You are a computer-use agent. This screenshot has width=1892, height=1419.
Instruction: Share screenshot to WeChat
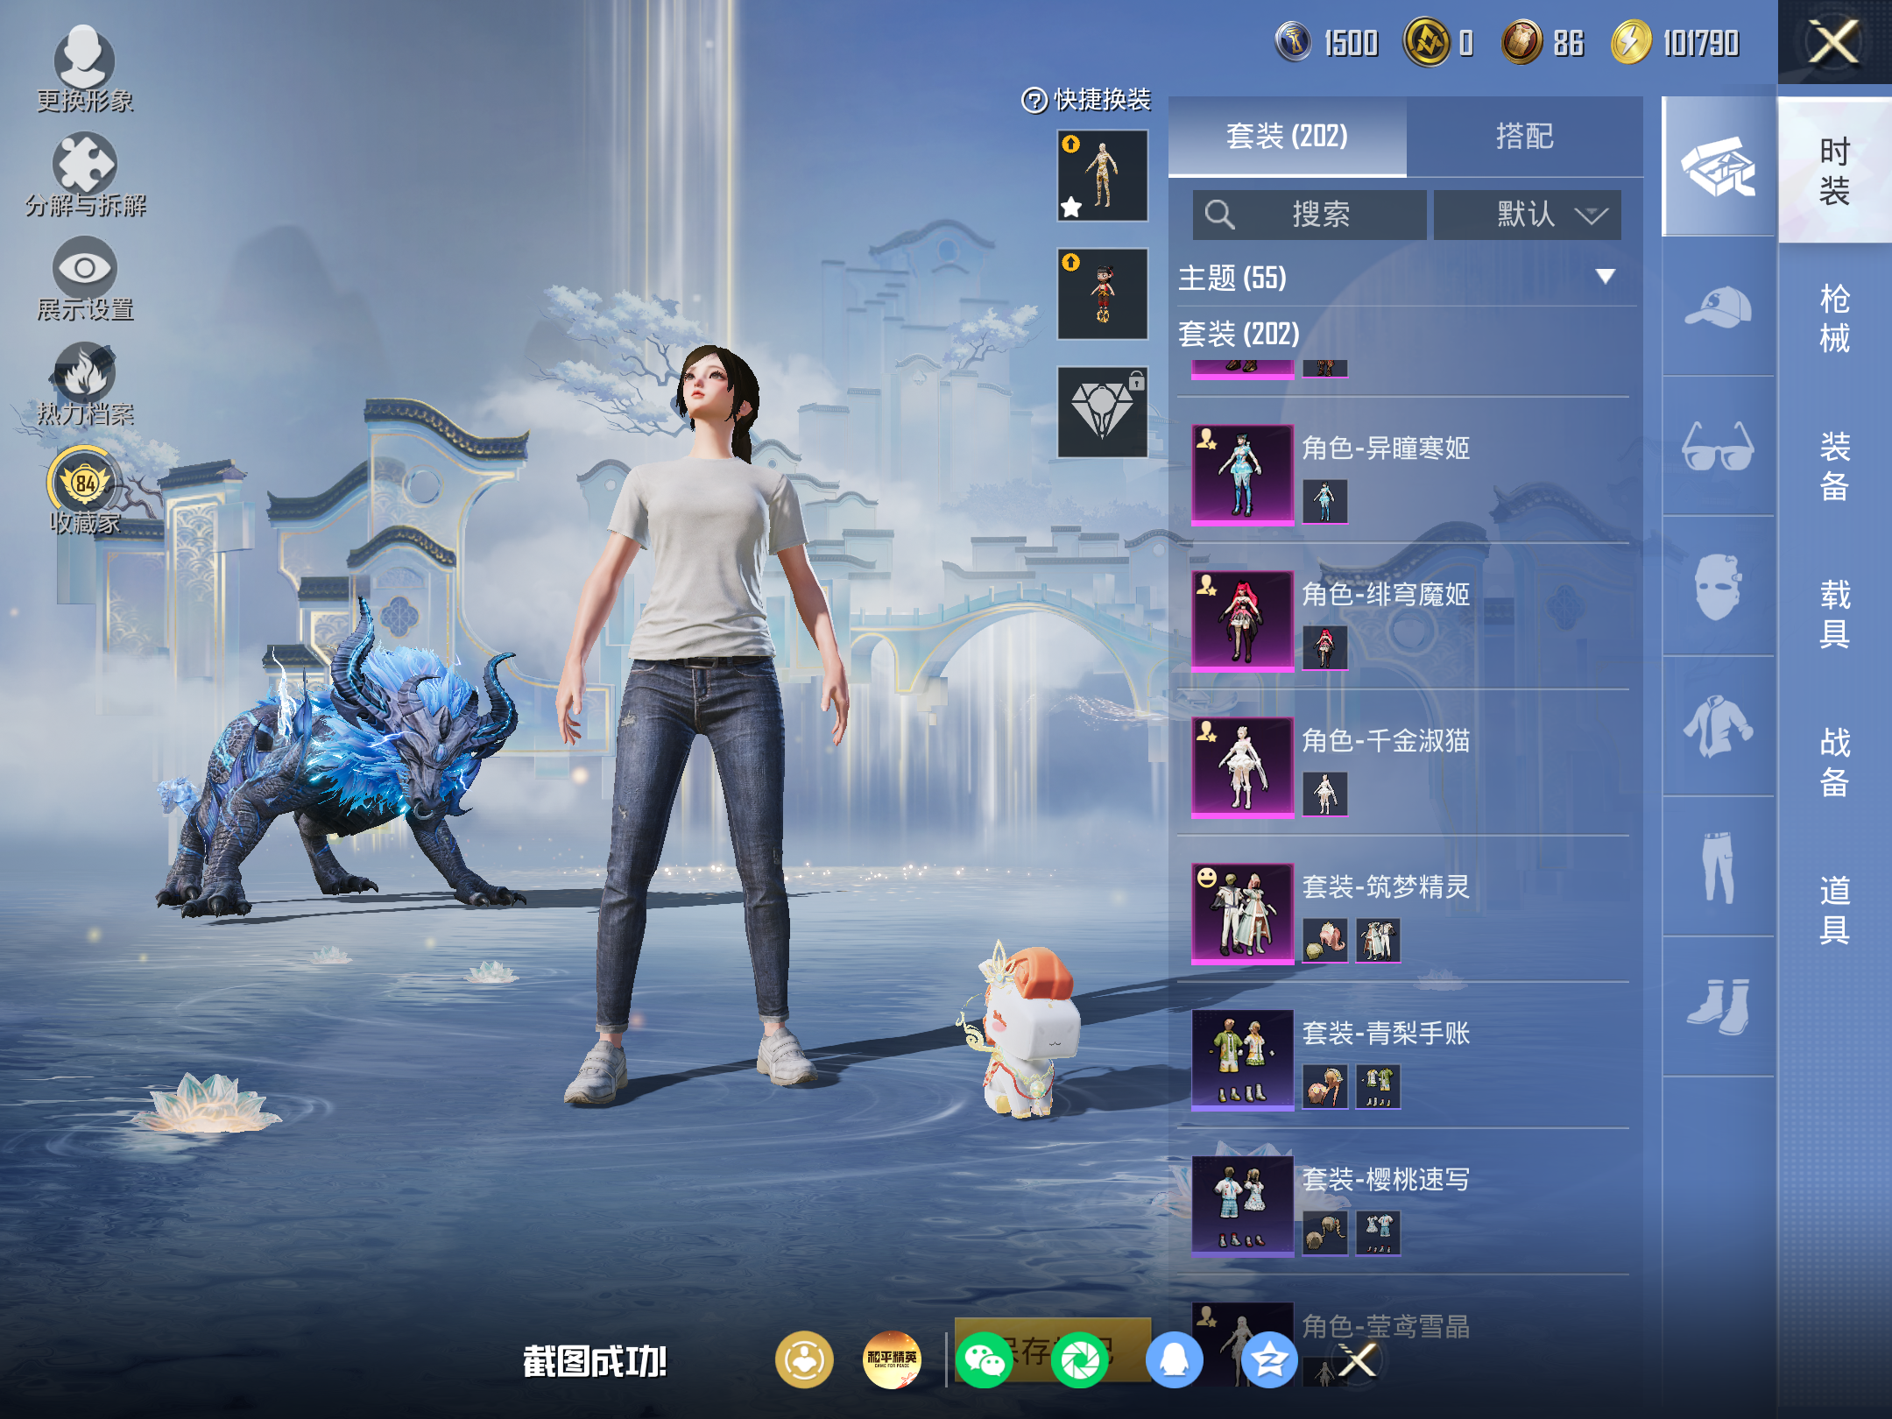coord(984,1361)
